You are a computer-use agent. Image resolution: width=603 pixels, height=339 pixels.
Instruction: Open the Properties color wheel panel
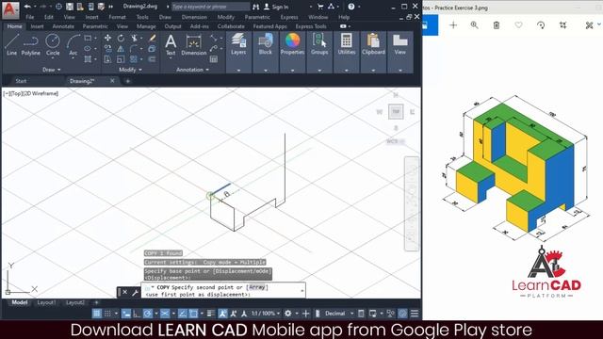pos(292,44)
